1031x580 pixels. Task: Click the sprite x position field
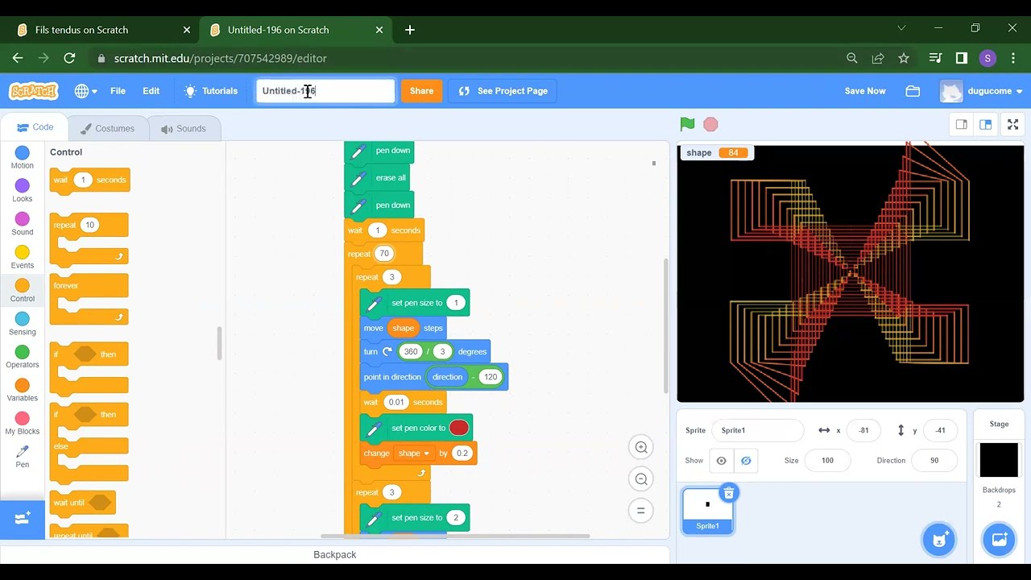point(863,430)
